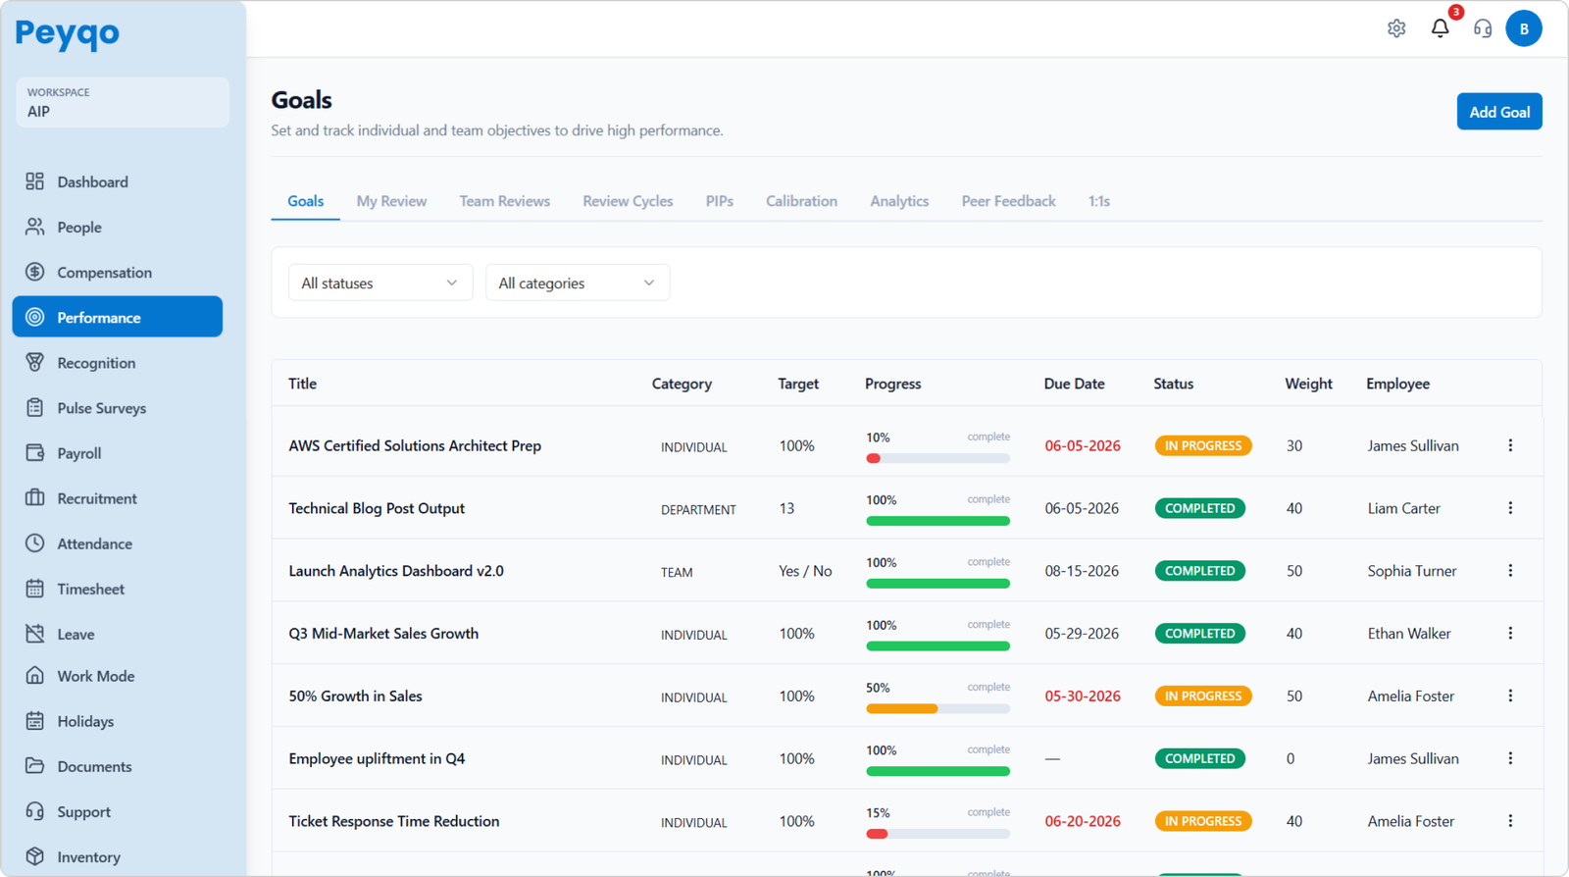1569x877 pixels.
Task: Click the red due date 06-20-2026
Action: coord(1083,821)
